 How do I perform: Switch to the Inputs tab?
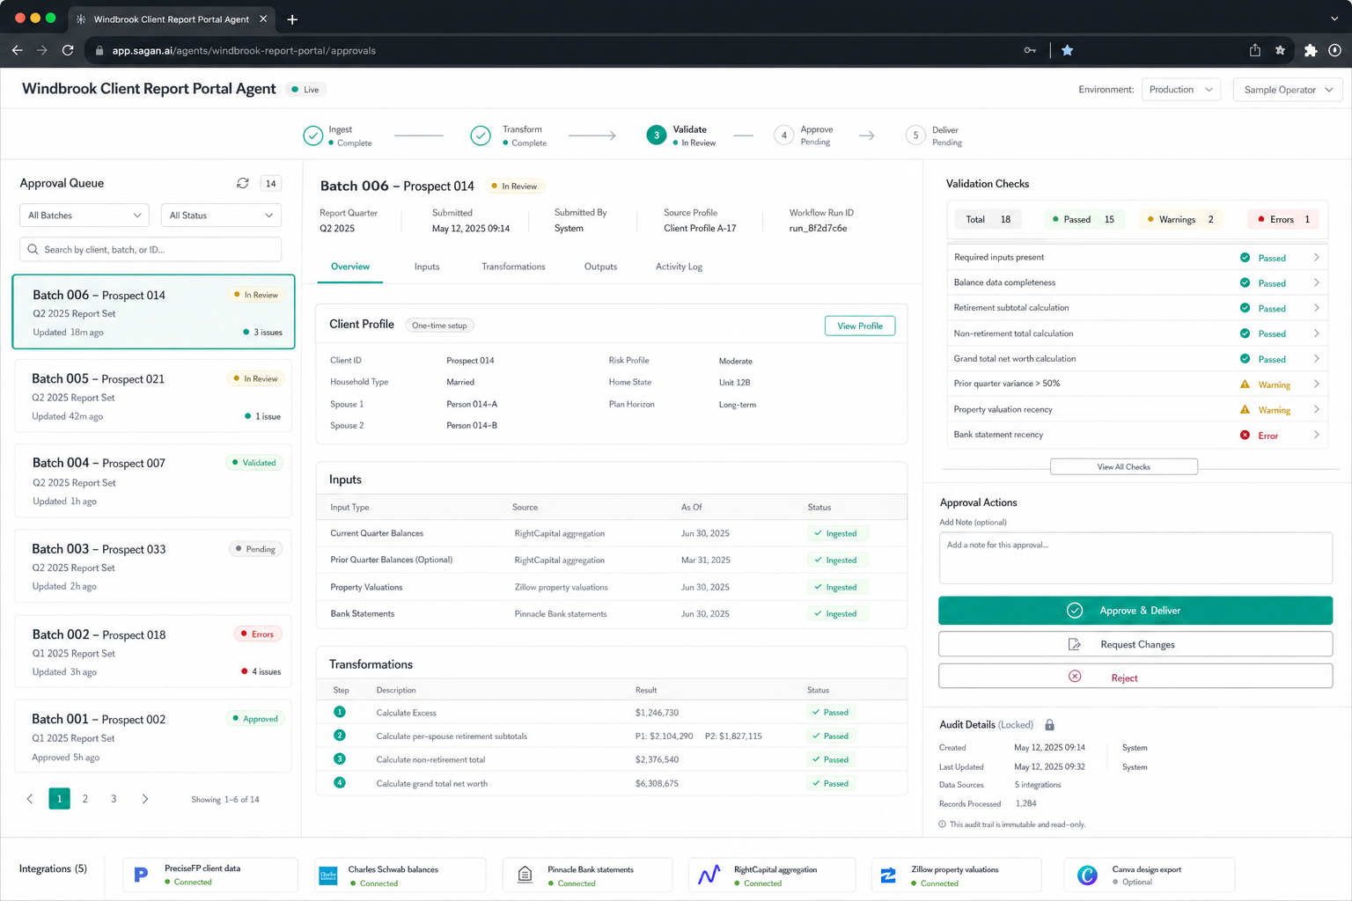[427, 267]
